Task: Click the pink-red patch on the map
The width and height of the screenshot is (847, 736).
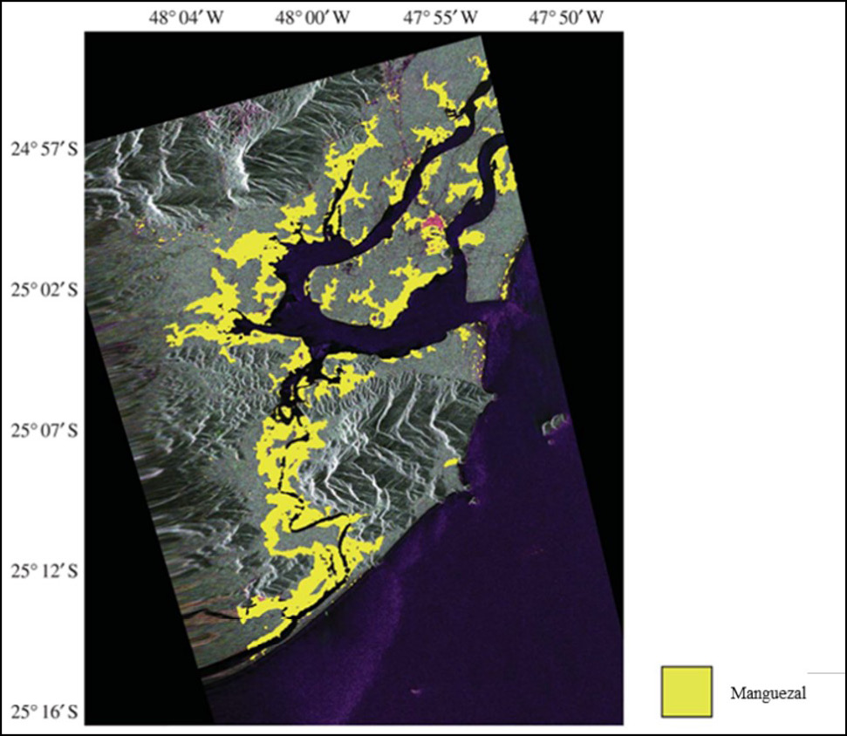Action: [432, 228]
